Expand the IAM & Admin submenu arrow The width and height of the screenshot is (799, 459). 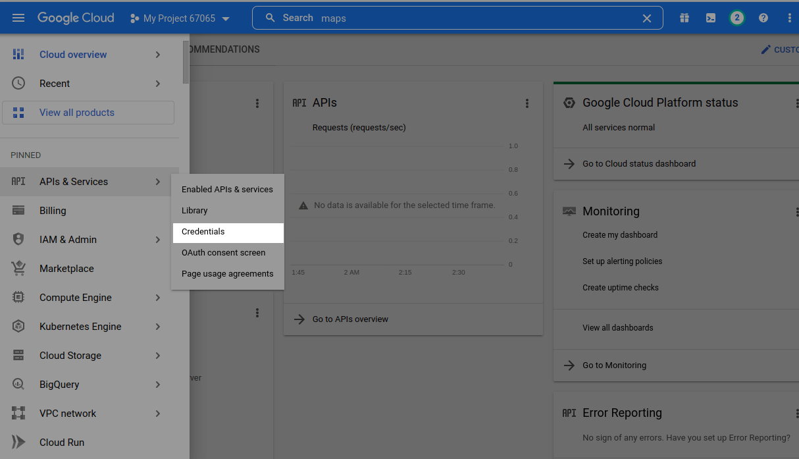click(158, 240)
